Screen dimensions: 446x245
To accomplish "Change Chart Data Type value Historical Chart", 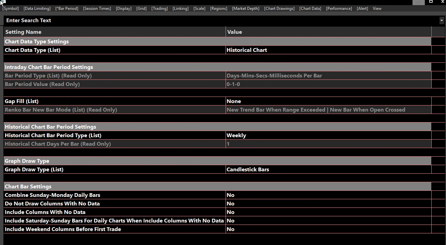I will pos(328,50).
